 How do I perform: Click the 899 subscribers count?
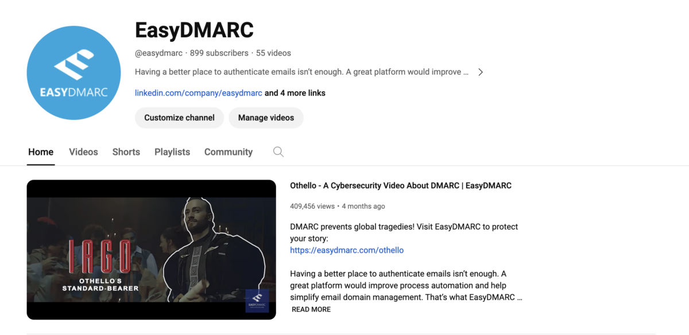(219, 53)
